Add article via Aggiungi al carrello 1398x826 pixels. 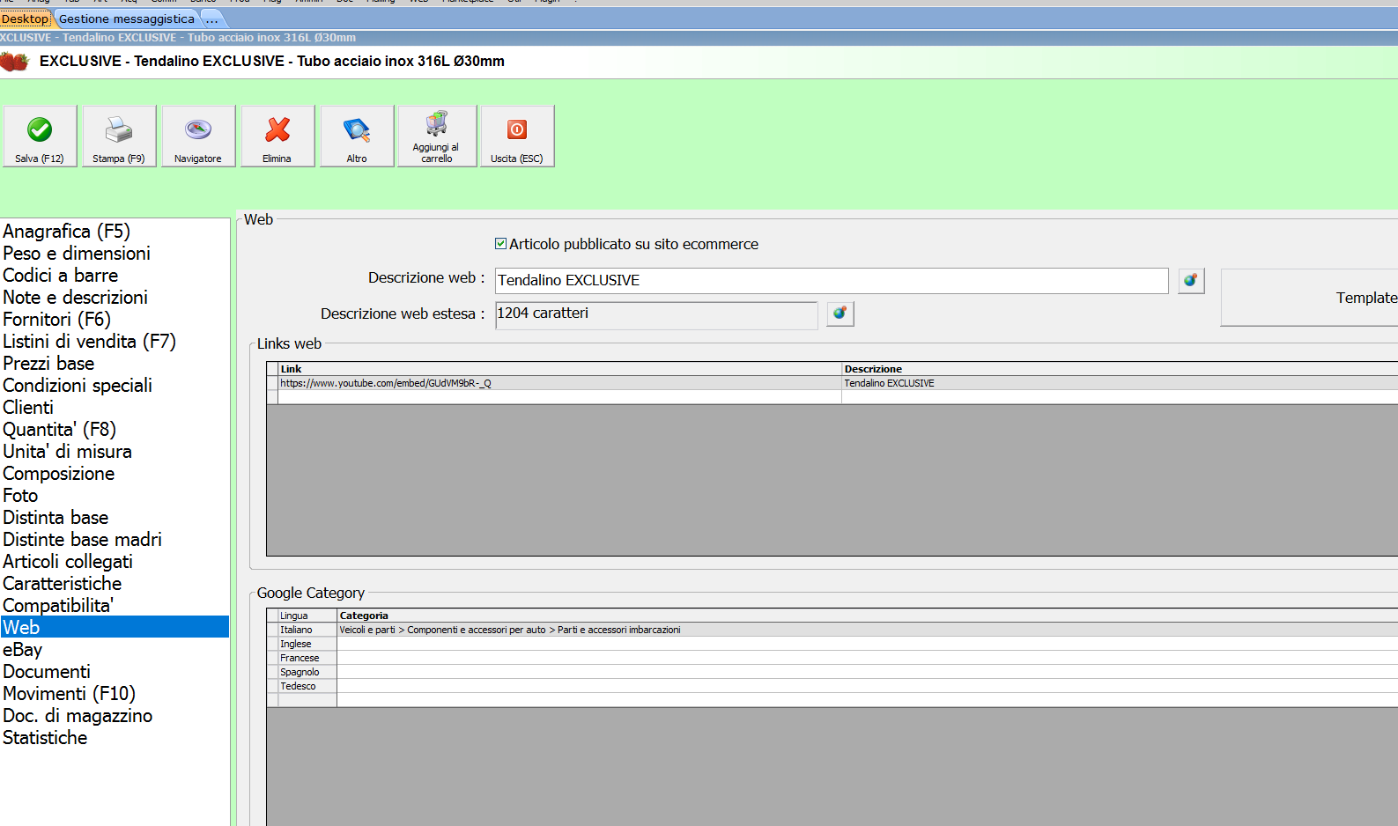tap(438, 136)
